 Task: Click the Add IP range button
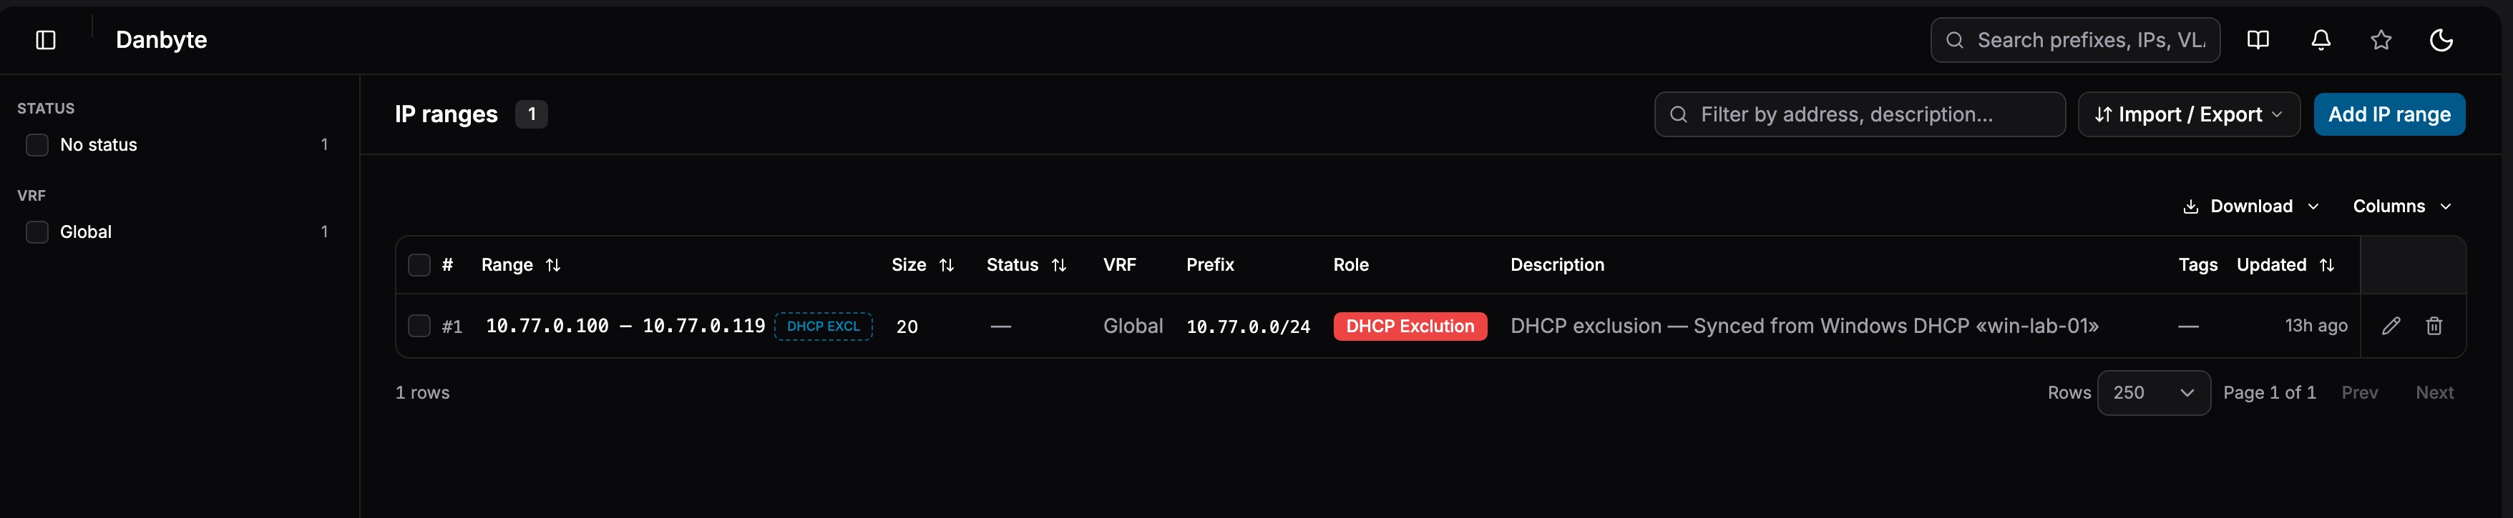click(2389, 115)
